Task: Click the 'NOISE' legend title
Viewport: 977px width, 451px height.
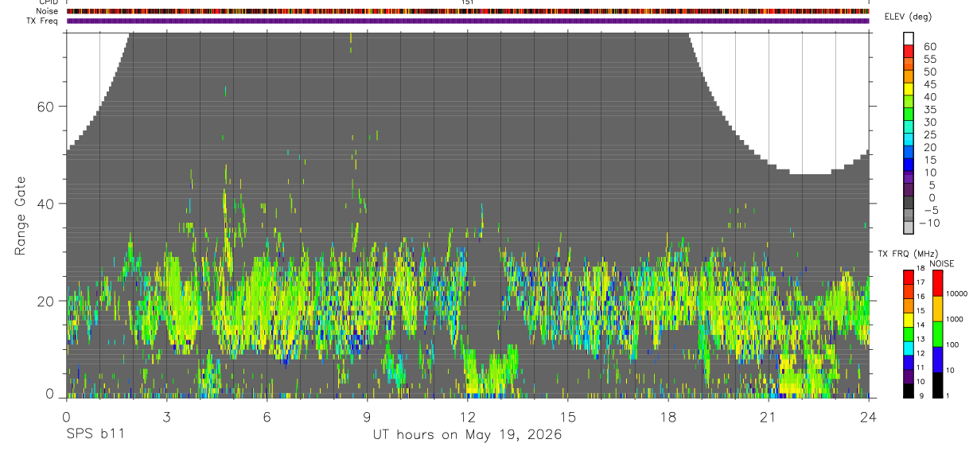Action: [940, 263]
